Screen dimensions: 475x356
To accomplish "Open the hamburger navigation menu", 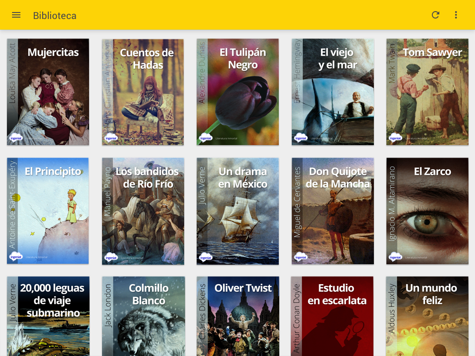I will pyautogui.click(x=16, y=15).
